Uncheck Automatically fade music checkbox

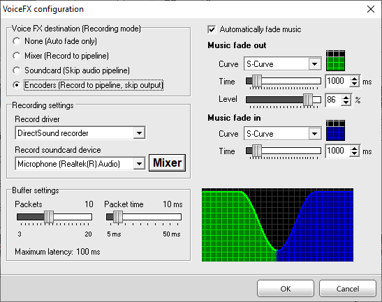(212, 29)
